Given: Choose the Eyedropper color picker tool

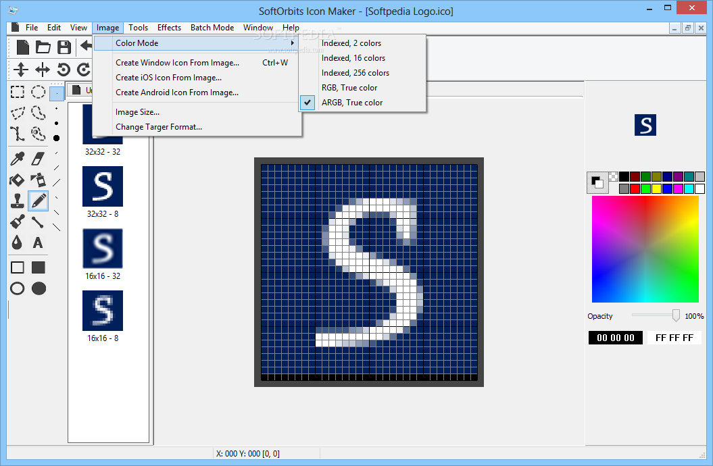Looking at the screenshot, I should [17, 157].
